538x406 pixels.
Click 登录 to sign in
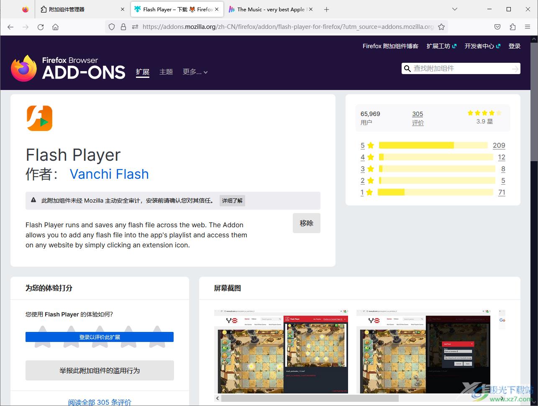[515, 46]
